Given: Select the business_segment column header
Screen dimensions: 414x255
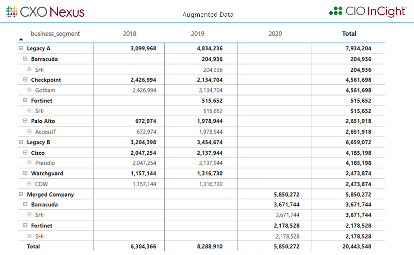Looking at the screenshot, I should click(x=55, y=34).
